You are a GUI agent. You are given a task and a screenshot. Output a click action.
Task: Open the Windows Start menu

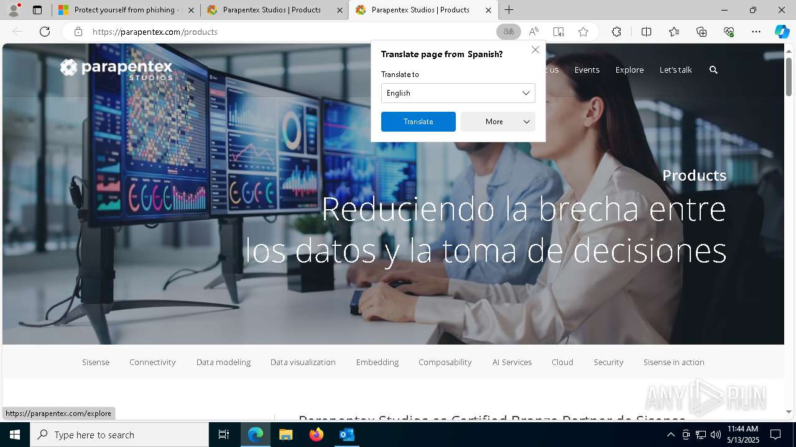[x=15, y=435]
